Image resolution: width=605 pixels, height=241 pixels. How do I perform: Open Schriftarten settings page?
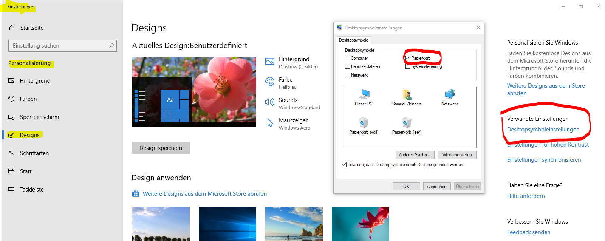coord(34,153)
